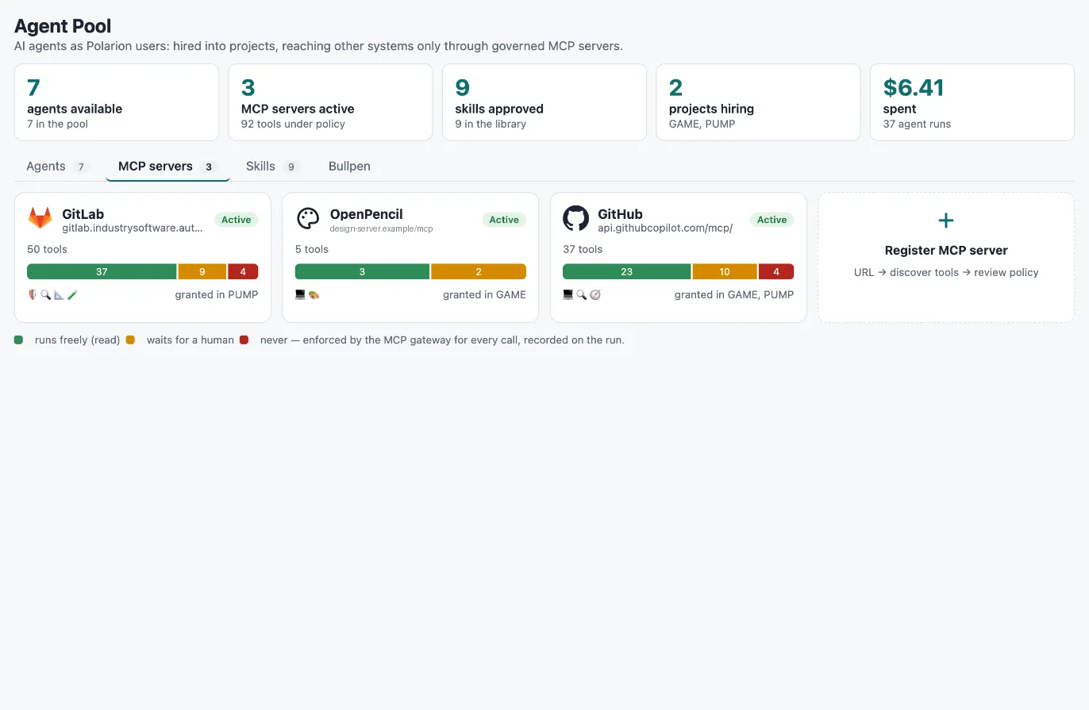Click the triangle ruler emoji on GitLab card

[x=59, y=294]
